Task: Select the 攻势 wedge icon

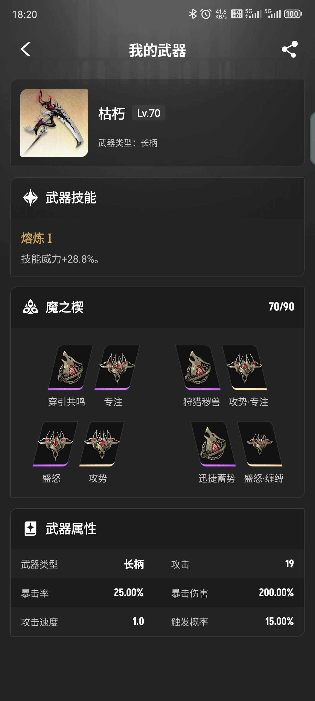Action: pos(102,444)
